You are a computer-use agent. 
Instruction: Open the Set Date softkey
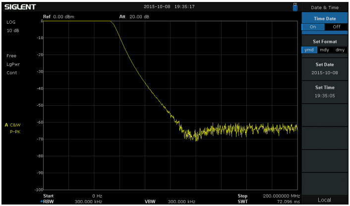click(x=325, y=68)
